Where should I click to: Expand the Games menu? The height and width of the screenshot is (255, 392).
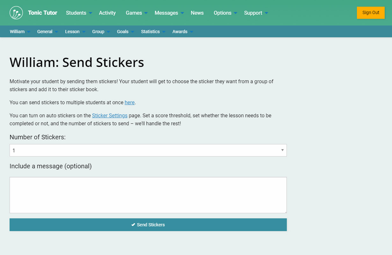tap(136, 13)
